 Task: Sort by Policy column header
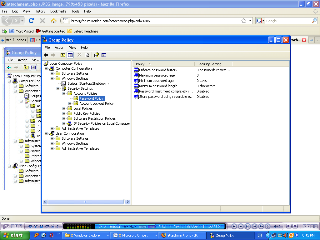point(164,64)
